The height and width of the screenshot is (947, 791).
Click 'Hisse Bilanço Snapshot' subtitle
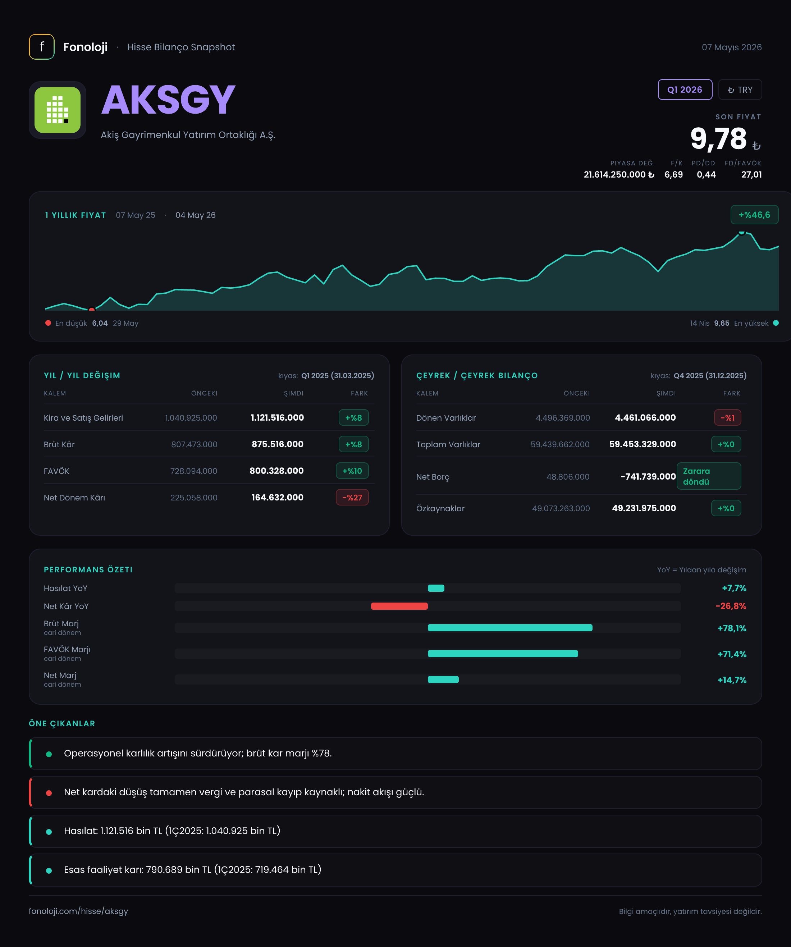click(x=181, y=47)
